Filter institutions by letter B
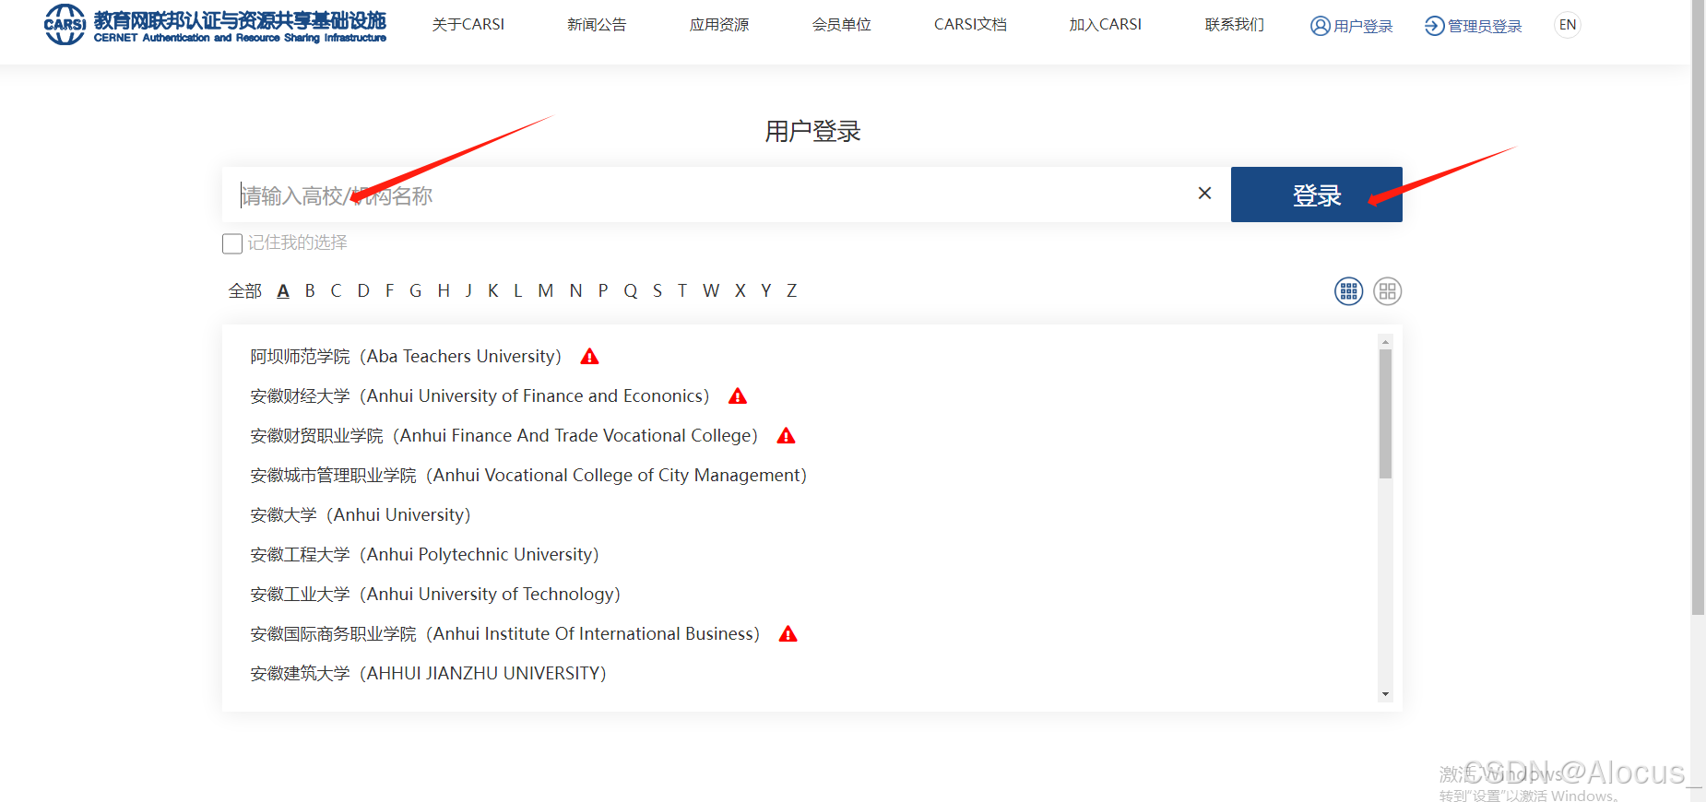This screenshot has width=1706, height=802. coord(310,291)
